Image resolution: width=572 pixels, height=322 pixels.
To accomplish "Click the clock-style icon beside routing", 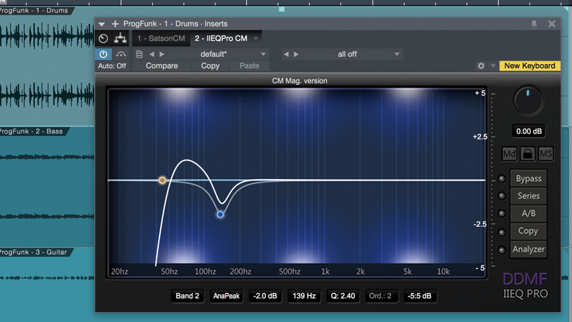I will click(x=104, y=38).
